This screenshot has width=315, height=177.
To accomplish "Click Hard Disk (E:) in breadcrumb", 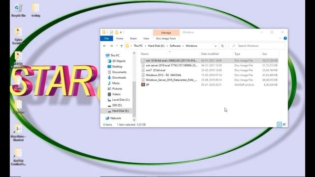I will tap(156, 46).
